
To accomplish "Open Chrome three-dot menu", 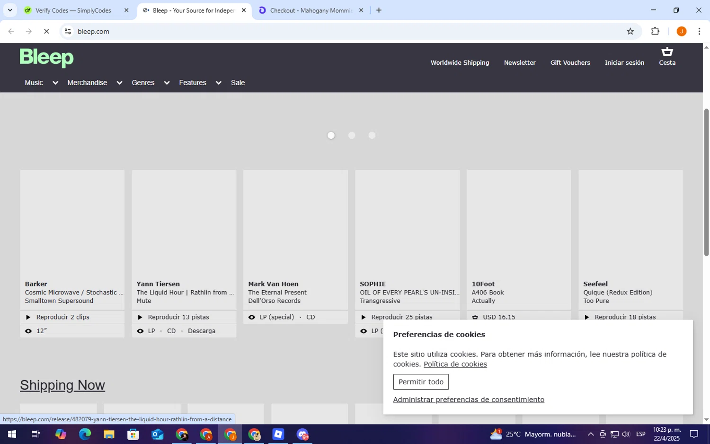I will click(x=699, y=31).
